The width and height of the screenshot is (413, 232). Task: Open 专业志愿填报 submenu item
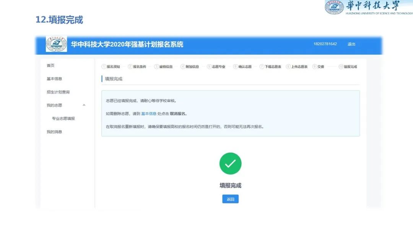(x=63, y=119)
